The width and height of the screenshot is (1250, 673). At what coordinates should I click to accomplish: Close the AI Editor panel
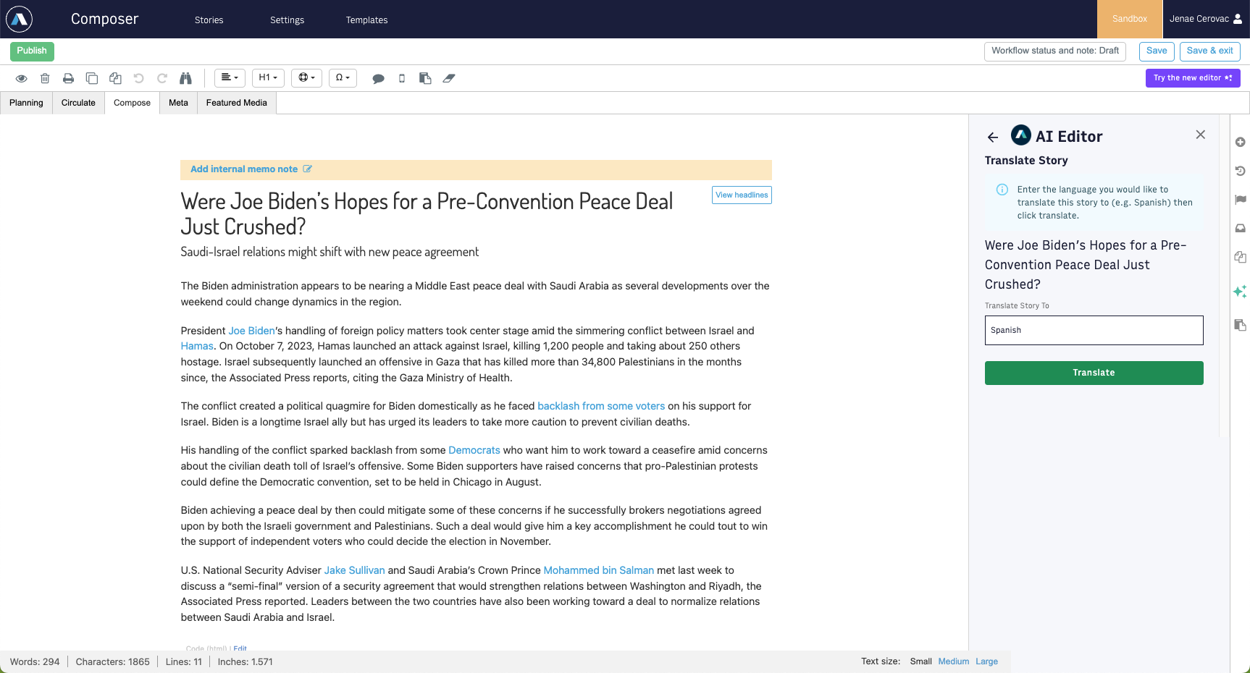1200,135
